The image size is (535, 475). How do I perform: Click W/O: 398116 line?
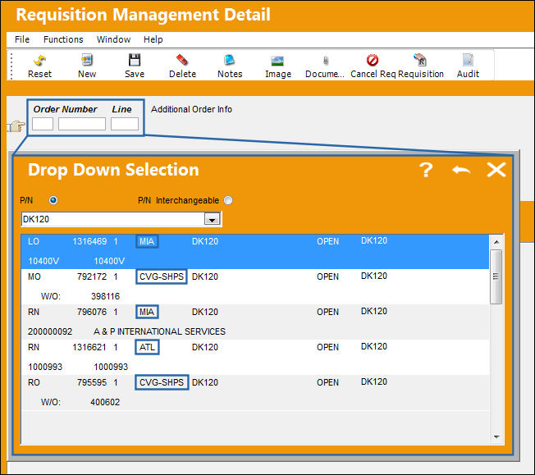80,296
